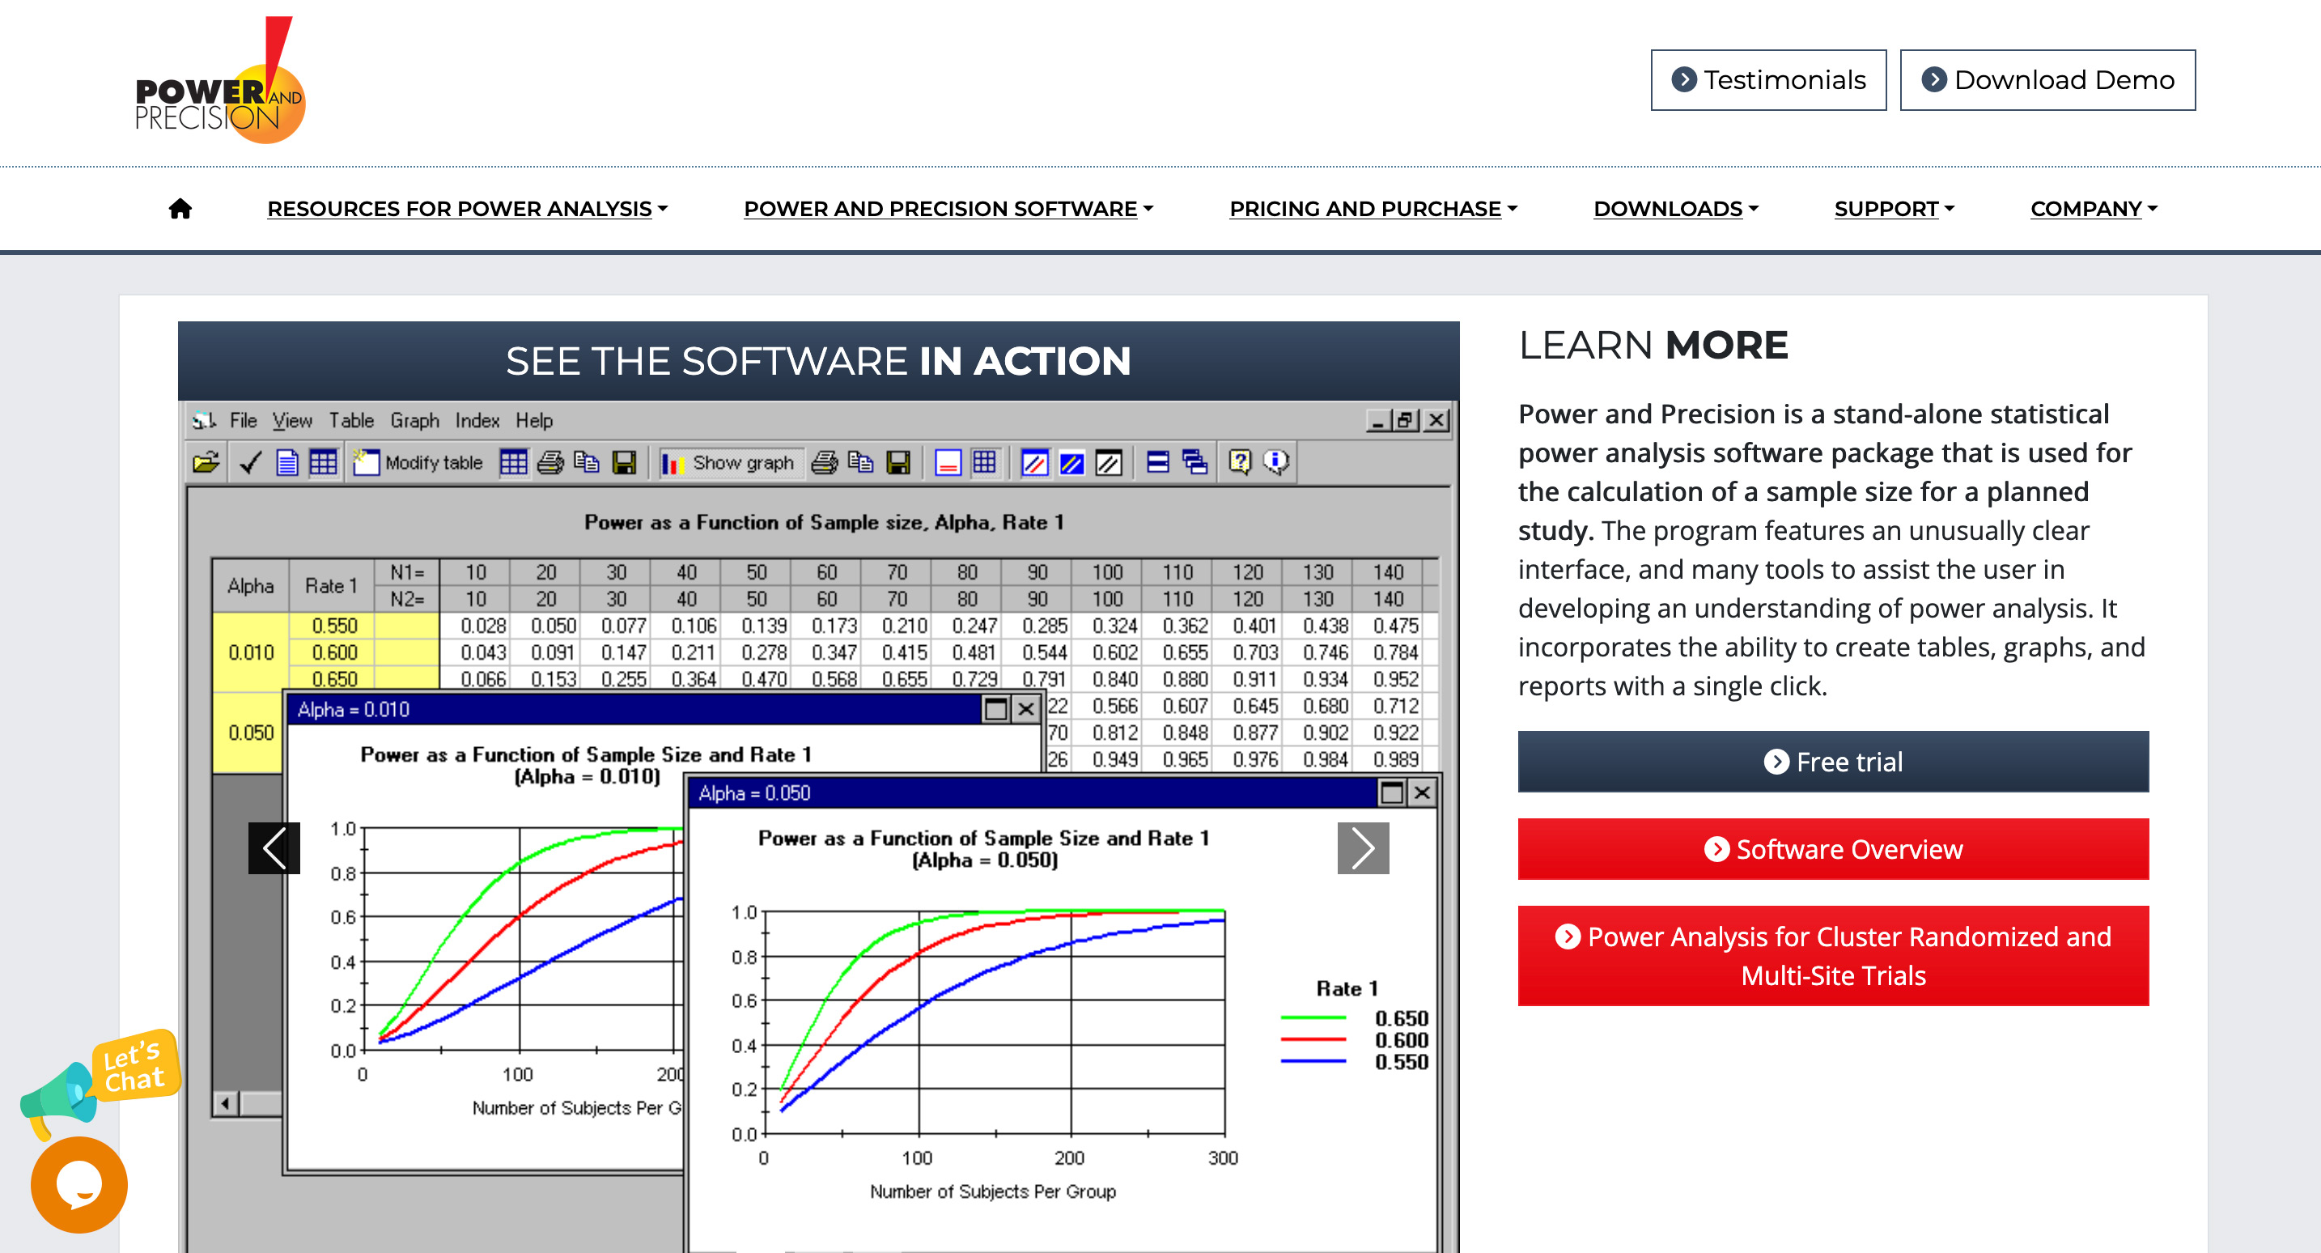
Task: Open the orange chat bubble widget
Action: tap(79, 1184)
